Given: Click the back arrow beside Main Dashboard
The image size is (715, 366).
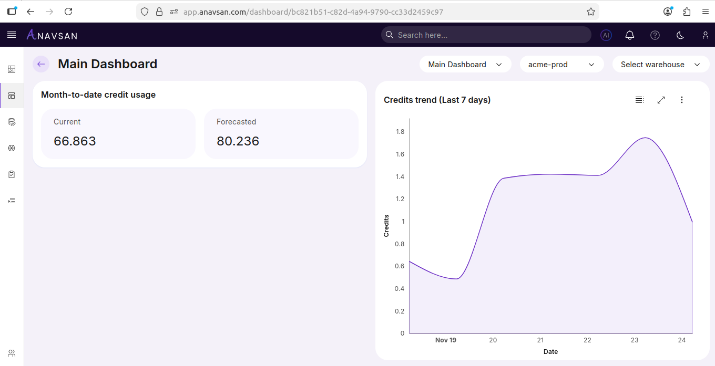Looking at the screenshot, I should point(40,64).
